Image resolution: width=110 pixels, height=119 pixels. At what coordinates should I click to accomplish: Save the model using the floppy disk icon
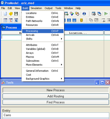16,14
